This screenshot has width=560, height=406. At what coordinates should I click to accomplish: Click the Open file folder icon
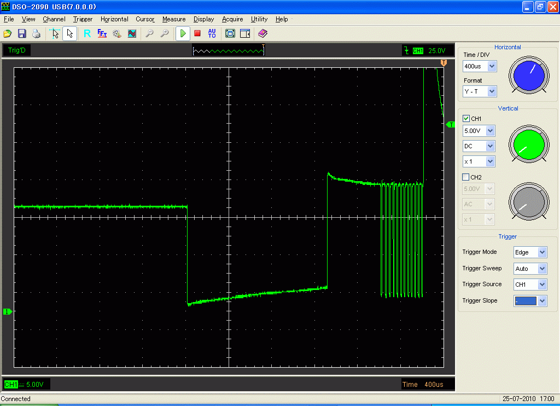click(8, 34)
